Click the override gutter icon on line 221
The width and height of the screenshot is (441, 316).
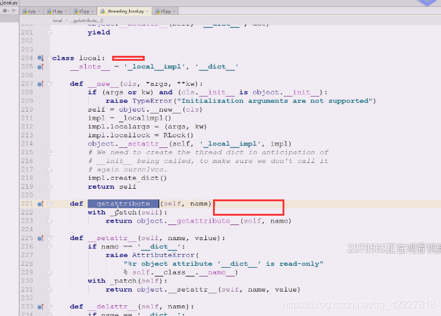(x=41, y=204)
